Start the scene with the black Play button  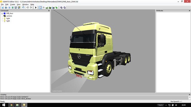(36, 7)
